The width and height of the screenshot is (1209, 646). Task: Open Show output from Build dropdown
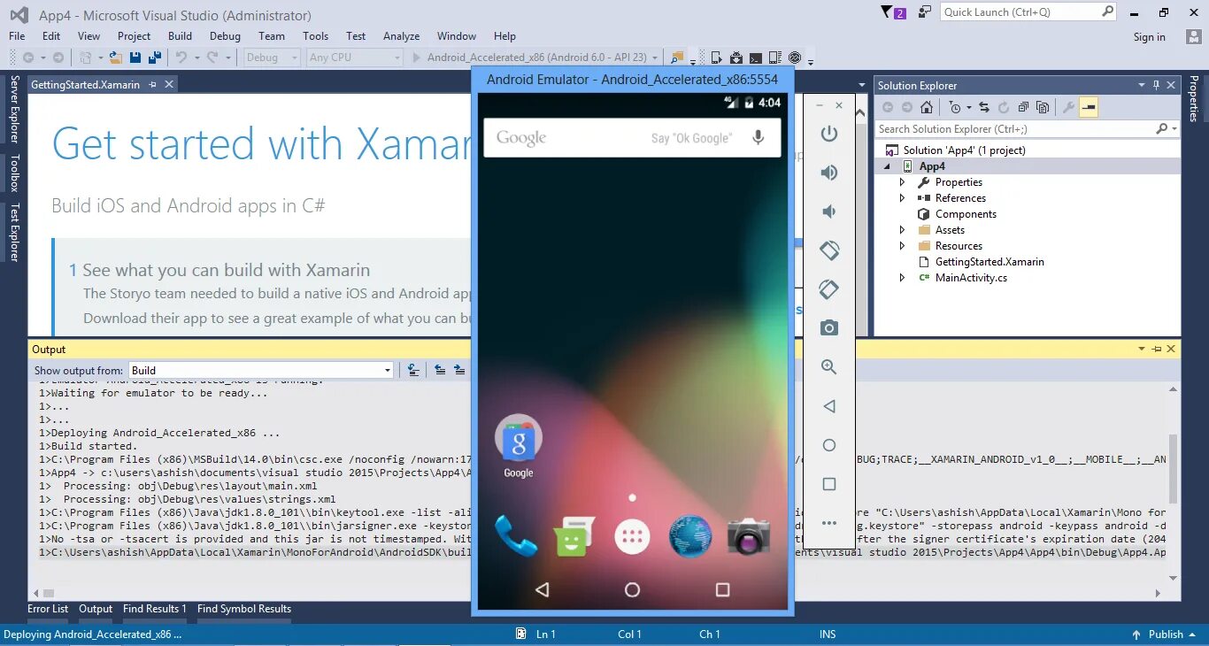[261, 370]
